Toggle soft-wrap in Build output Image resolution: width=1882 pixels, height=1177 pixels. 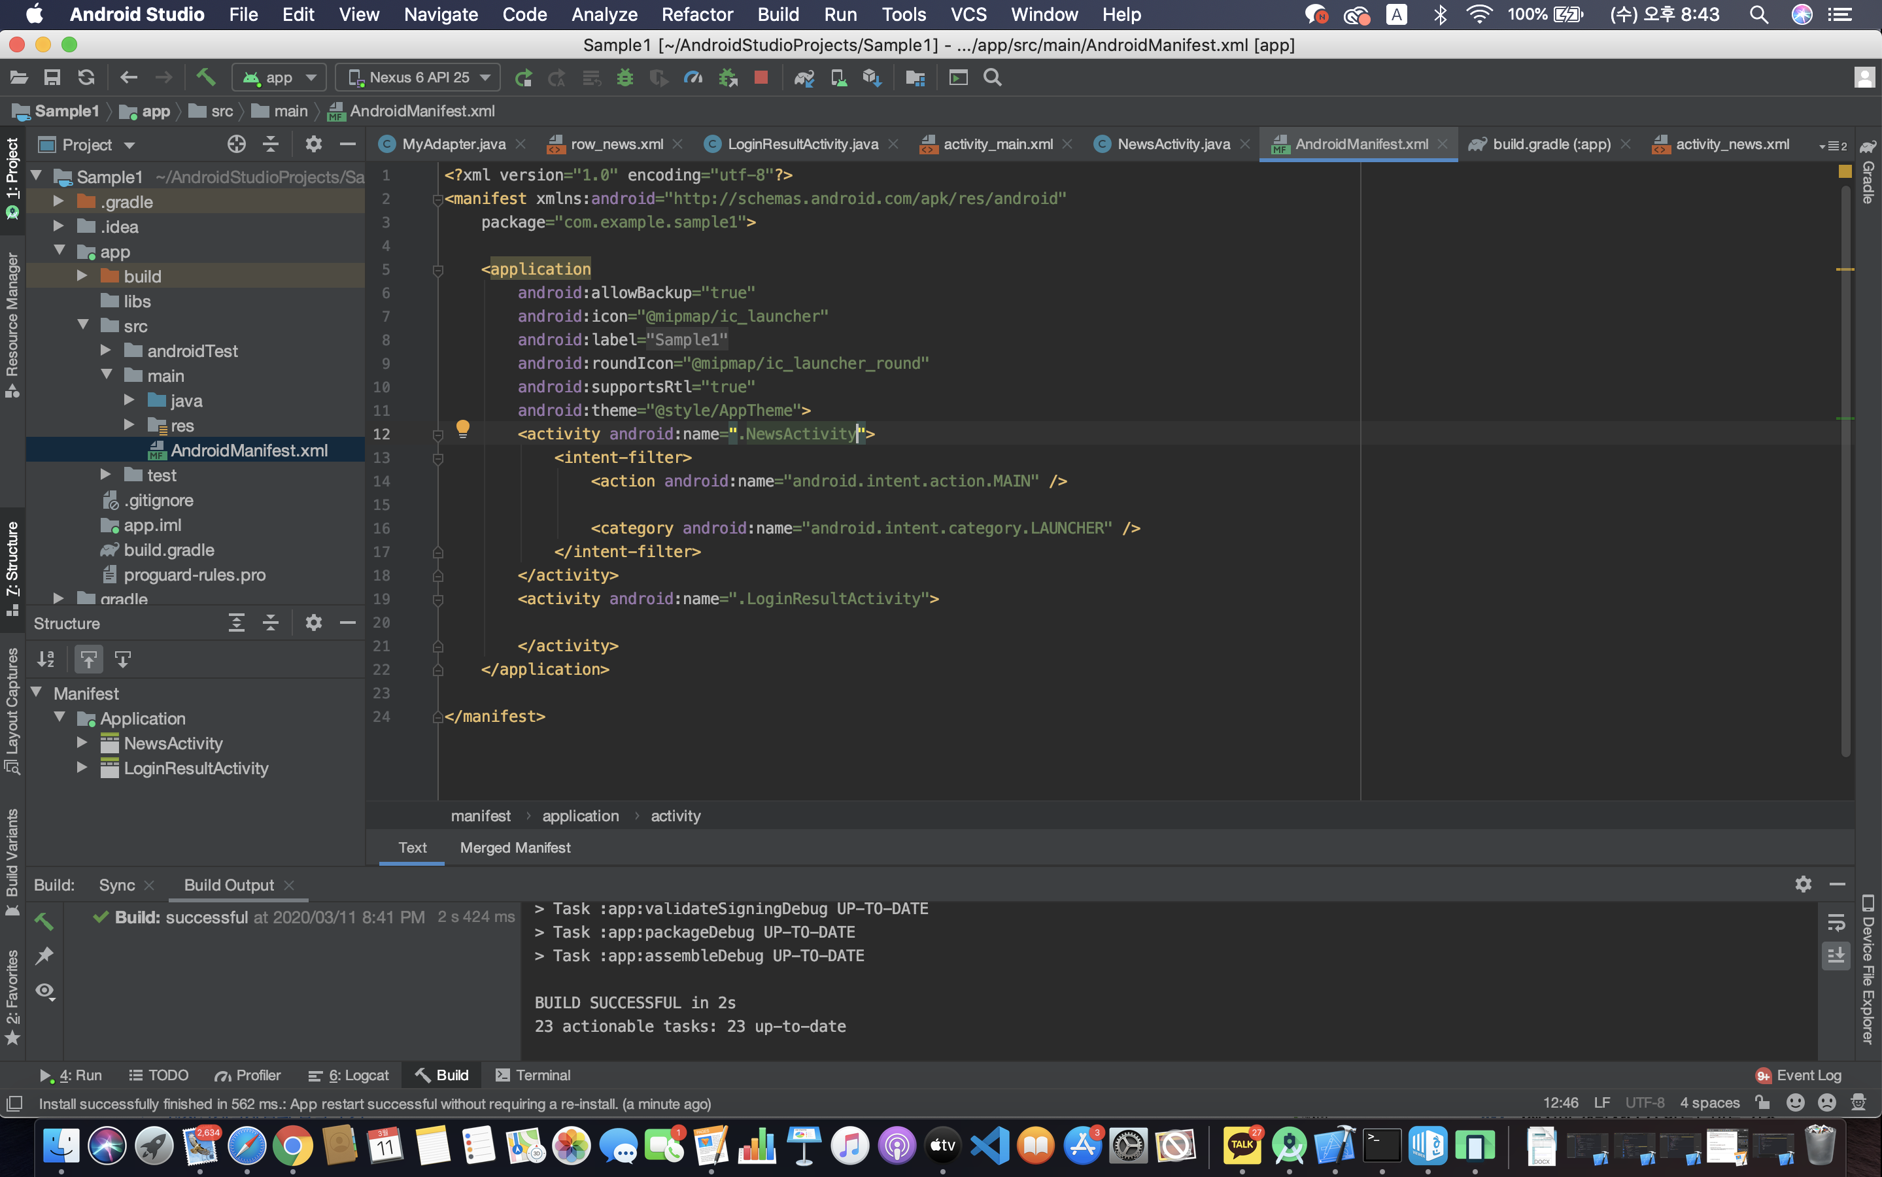[x=1836, y=923]
